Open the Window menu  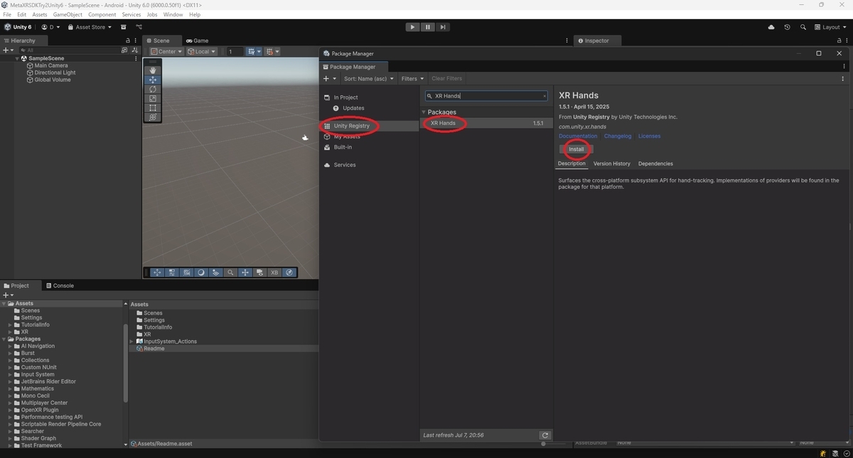point(173,13)
